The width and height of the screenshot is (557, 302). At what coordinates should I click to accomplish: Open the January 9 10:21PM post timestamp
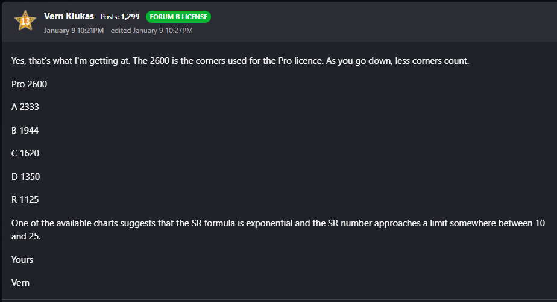click(74, 31)
